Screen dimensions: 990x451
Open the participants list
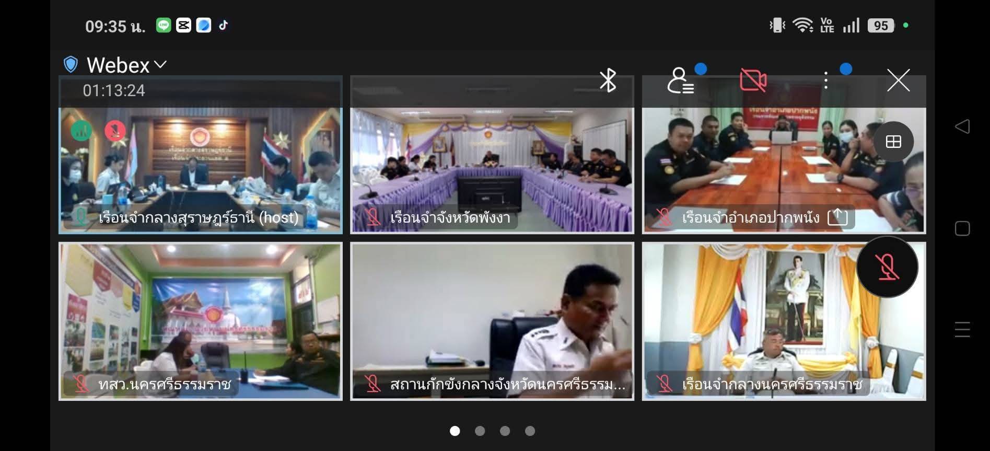coord(680,80)
